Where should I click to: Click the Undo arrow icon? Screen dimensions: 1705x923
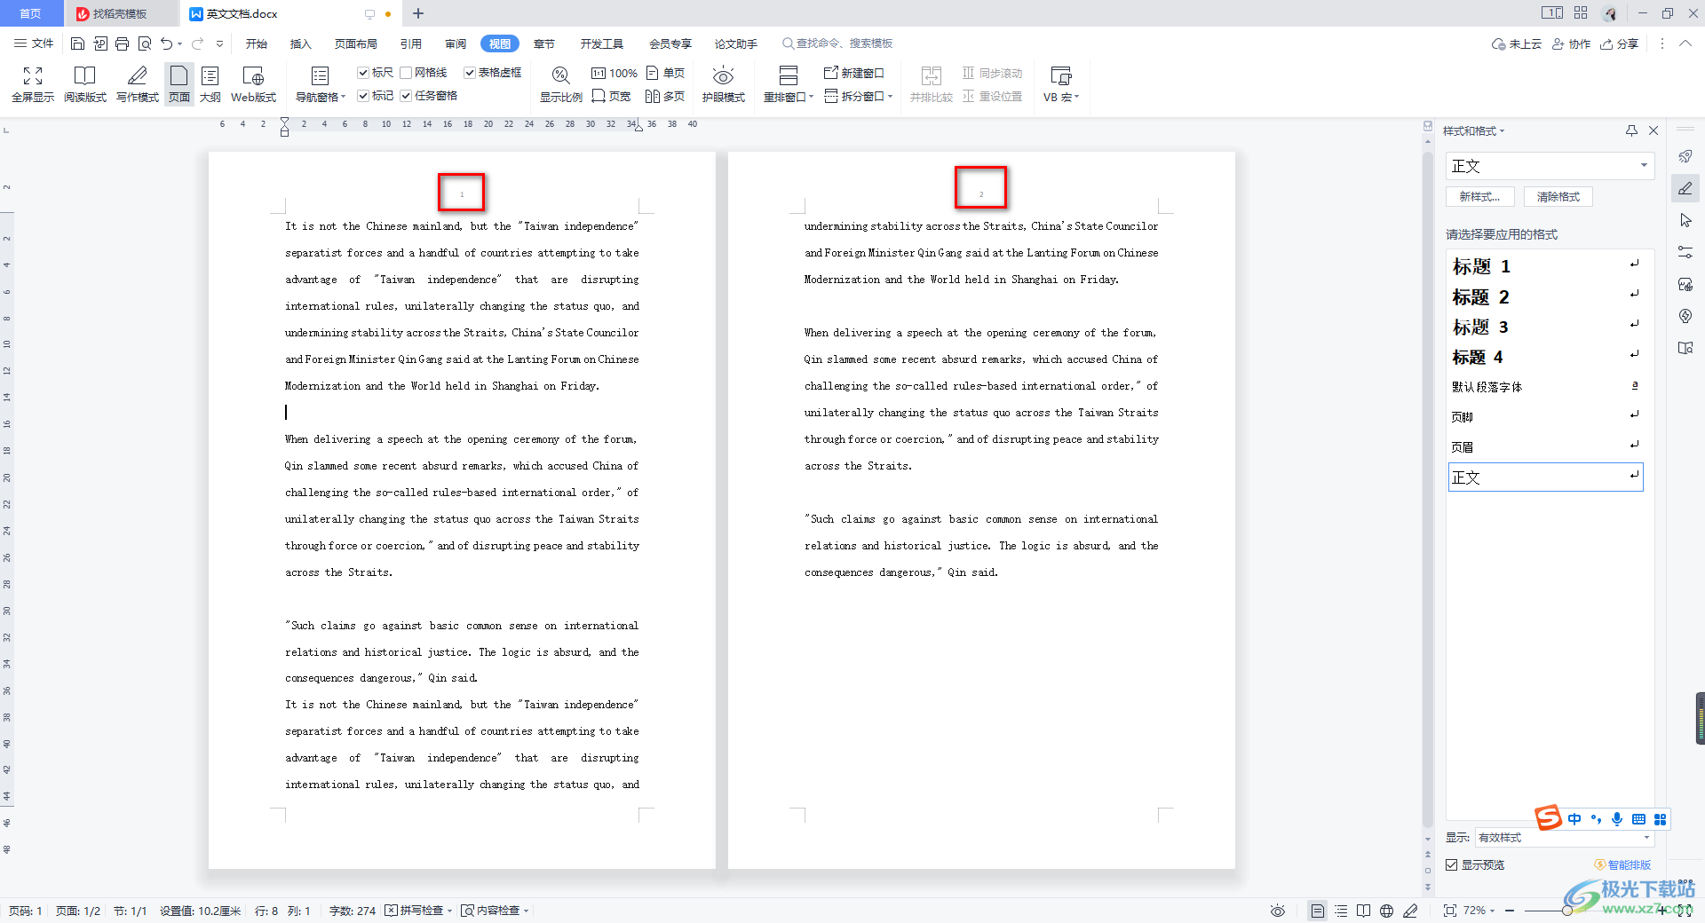coord(166,43)
